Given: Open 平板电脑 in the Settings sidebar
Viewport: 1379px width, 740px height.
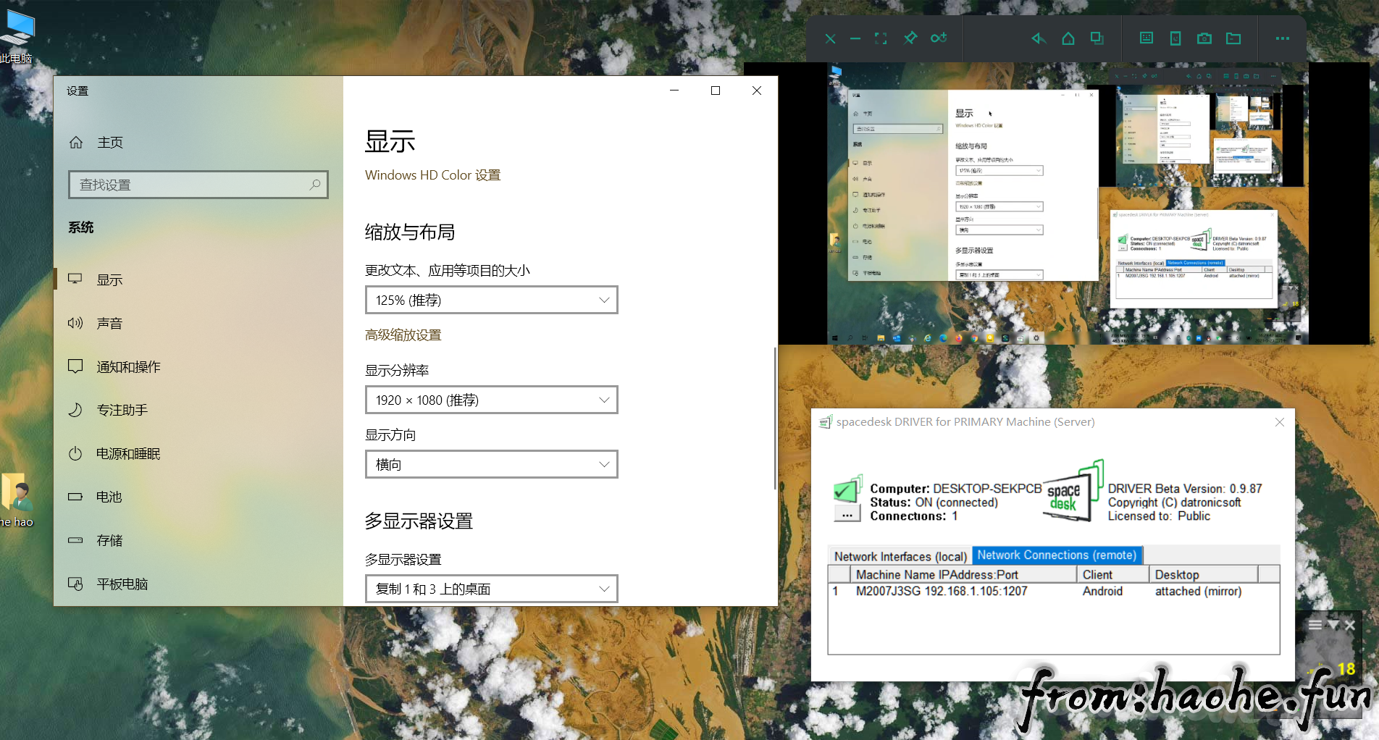Looking at the screenshot, I should [198, 584].
